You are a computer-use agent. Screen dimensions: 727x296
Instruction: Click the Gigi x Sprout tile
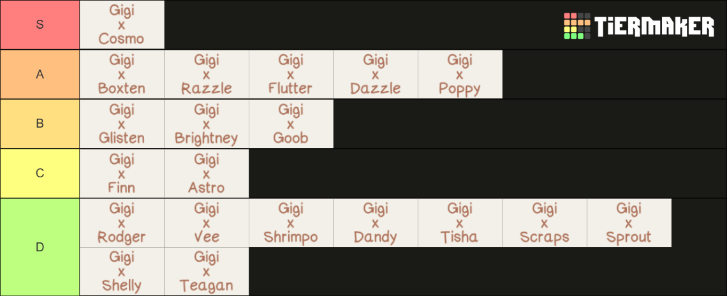pyautogui.click(x=629, y=223)
